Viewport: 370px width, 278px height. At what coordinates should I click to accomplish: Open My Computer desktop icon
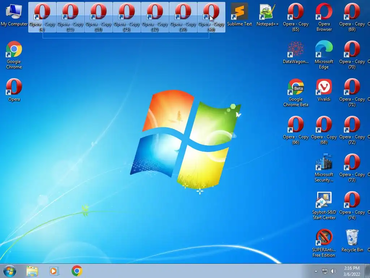click(x=14, y=14)
